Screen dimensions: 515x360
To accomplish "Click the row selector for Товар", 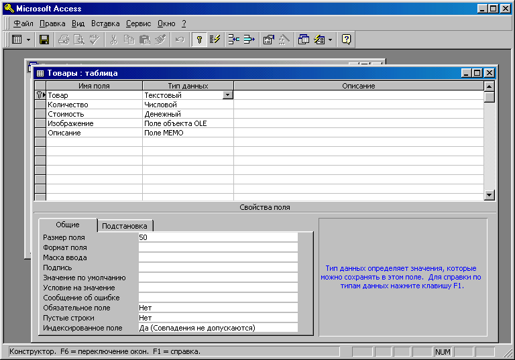I will (x=40, y=95).
